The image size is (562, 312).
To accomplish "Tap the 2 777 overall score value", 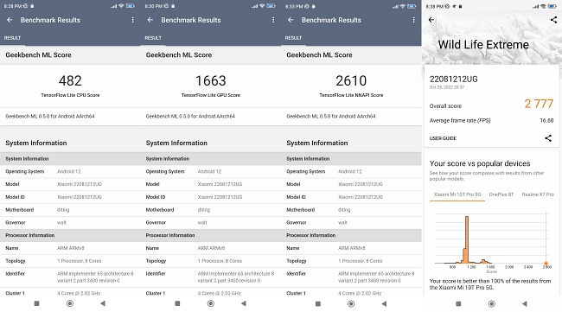I will tap(539, 104).
